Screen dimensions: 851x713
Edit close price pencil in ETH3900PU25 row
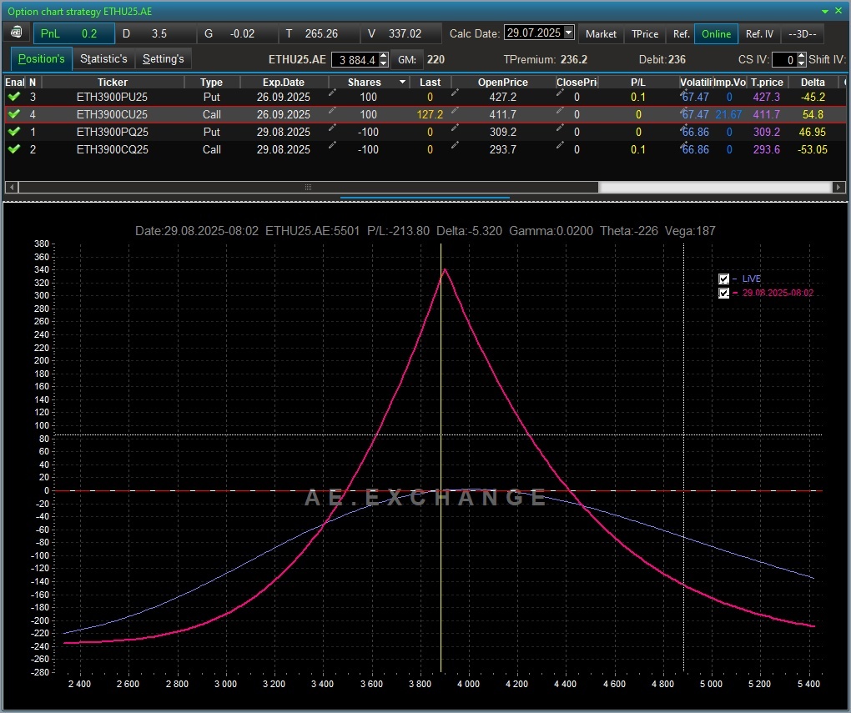tap(560, 93)
